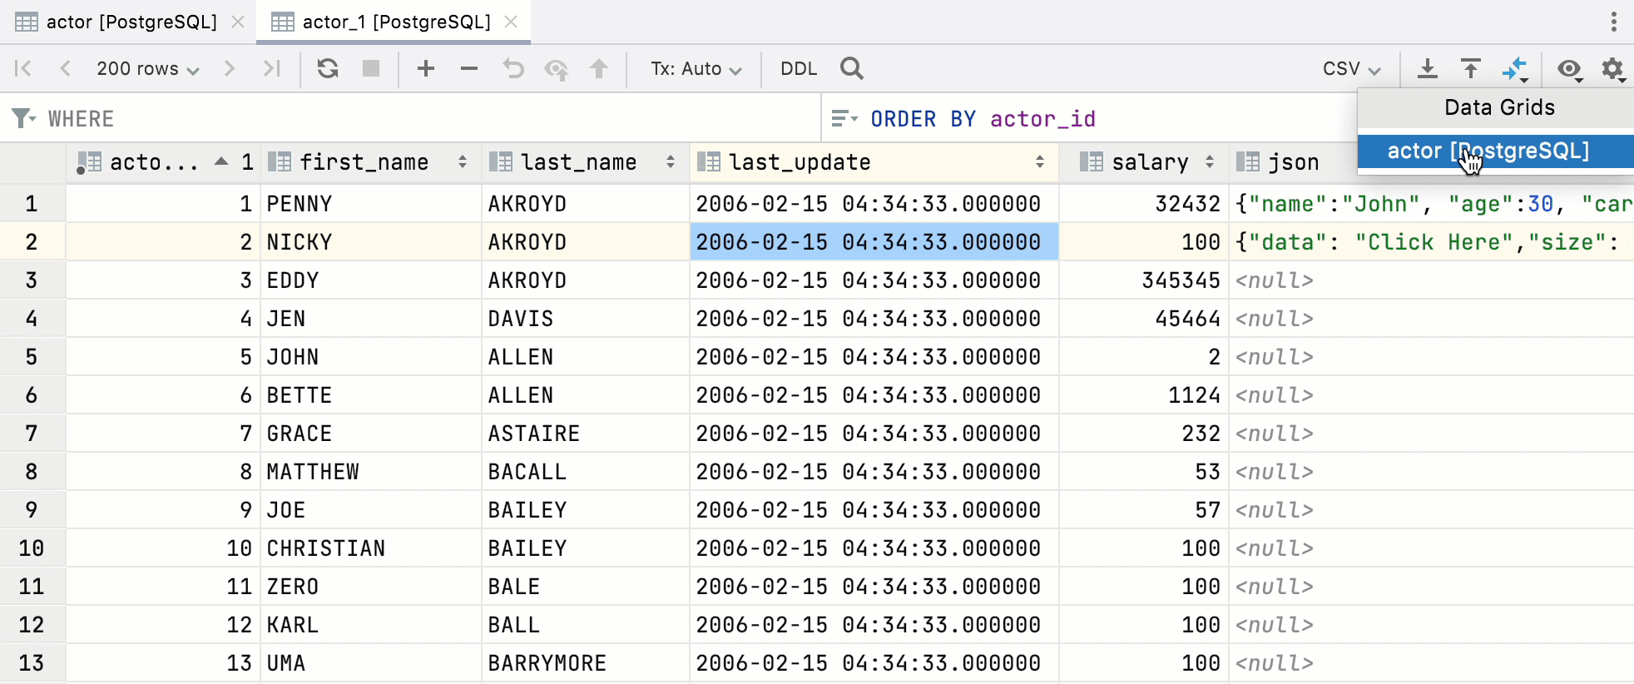Open the Tx: Auto transaction dropdown

click(x=696, y=68)
